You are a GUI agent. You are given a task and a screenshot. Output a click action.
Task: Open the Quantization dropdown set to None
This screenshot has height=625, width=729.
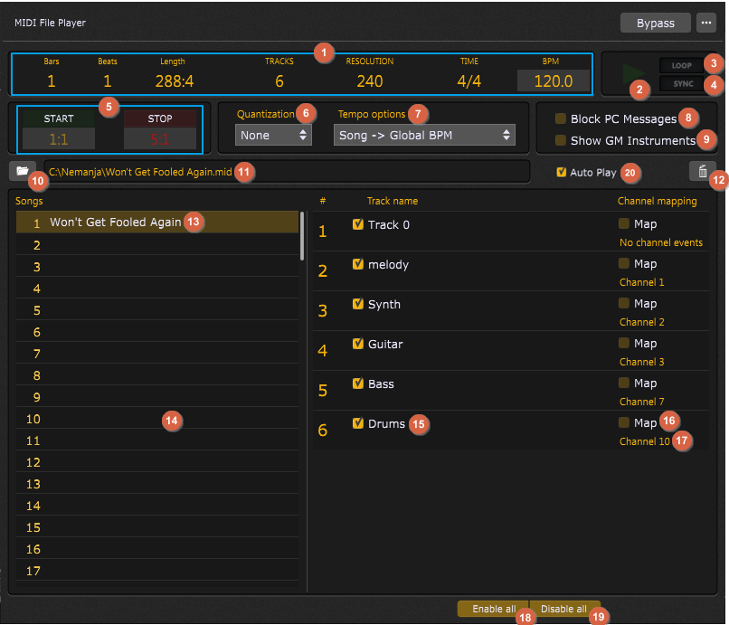[x=272, y=134]
